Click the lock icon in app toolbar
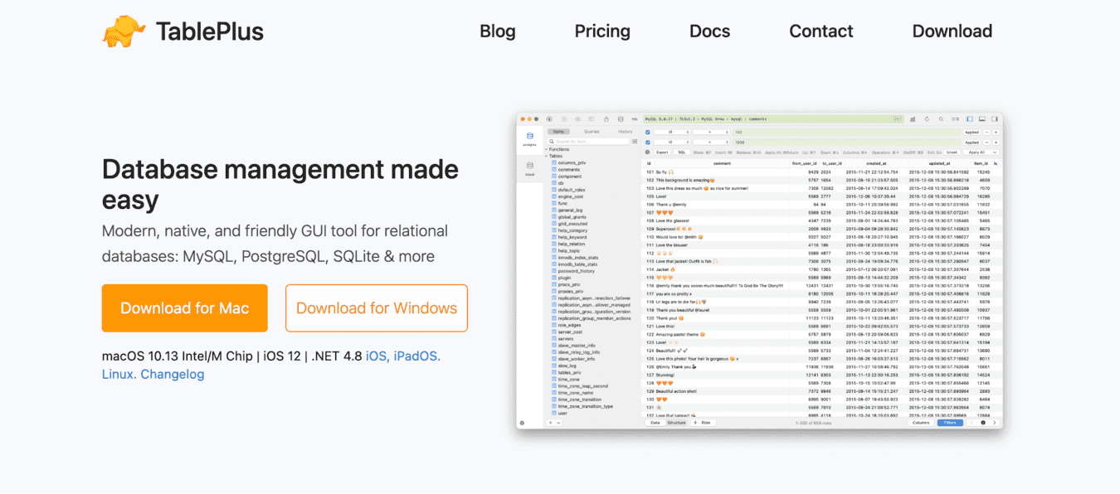Screen dimensions: 1120x494 tap(606, 119)
